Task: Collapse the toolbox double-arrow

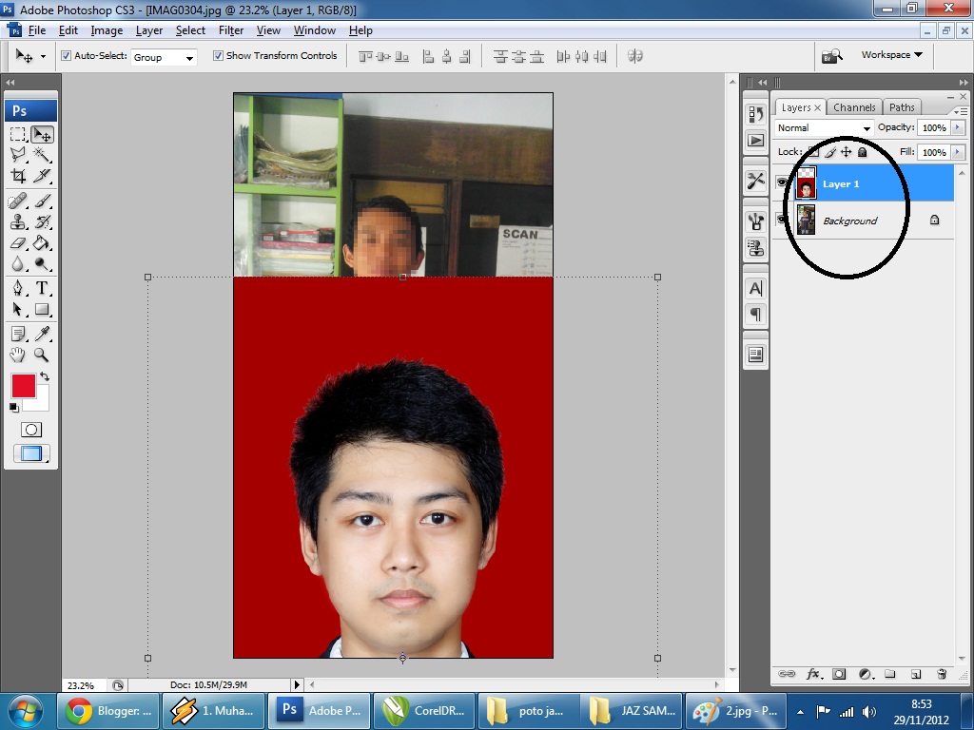Action: tap(10, 82)
